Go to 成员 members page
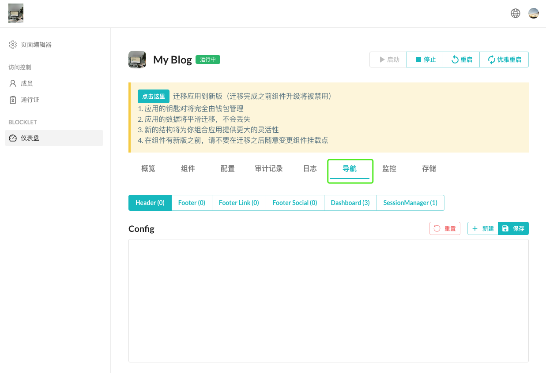The width and height of the screenshot is (546, 373). click(x=26, y=83)
